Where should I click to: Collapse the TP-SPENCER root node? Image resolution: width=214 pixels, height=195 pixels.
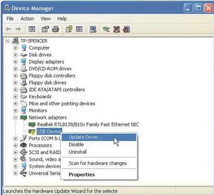(x=7, y=41)
